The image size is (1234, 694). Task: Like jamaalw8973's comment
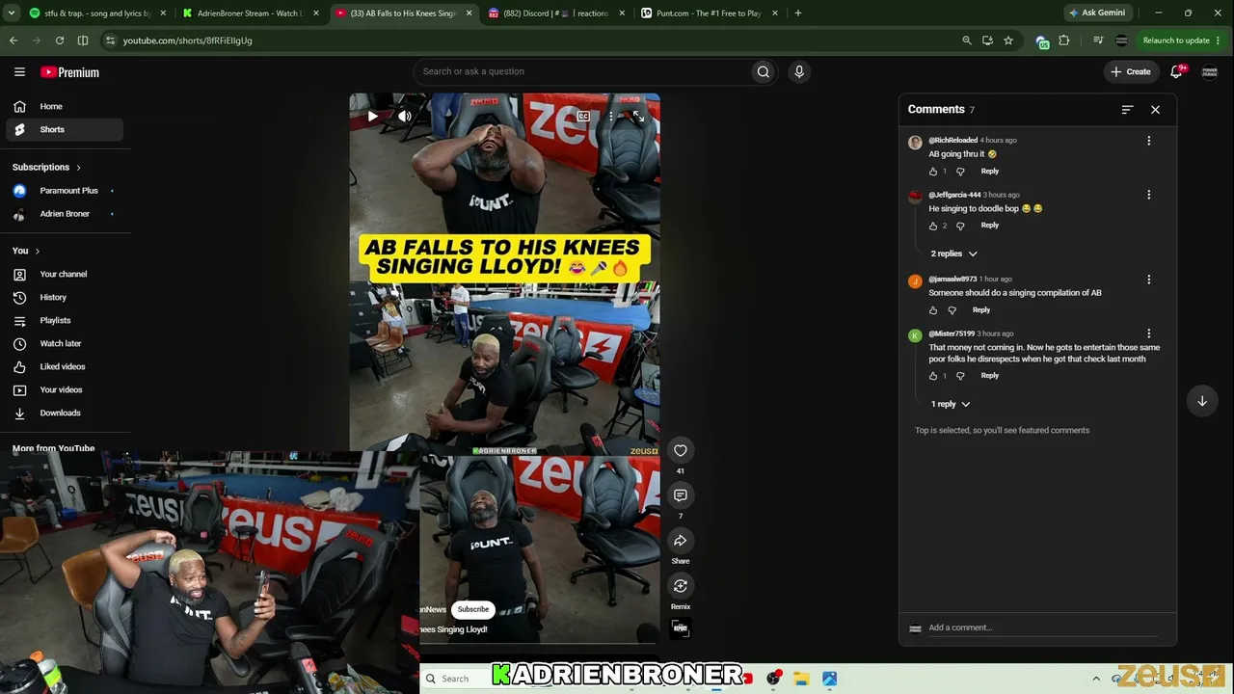click(933, 310)
